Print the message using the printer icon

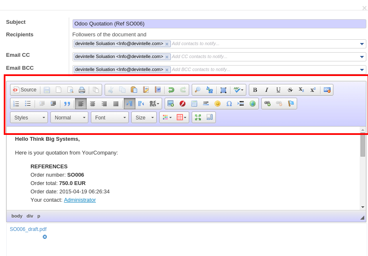(x=82, y=89)
